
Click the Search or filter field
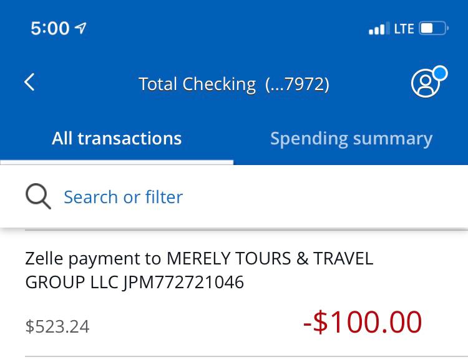click(x=234, y=197)
